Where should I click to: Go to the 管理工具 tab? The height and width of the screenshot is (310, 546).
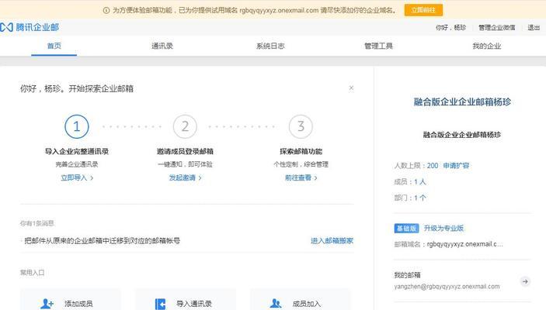click(x=378, y=46)
